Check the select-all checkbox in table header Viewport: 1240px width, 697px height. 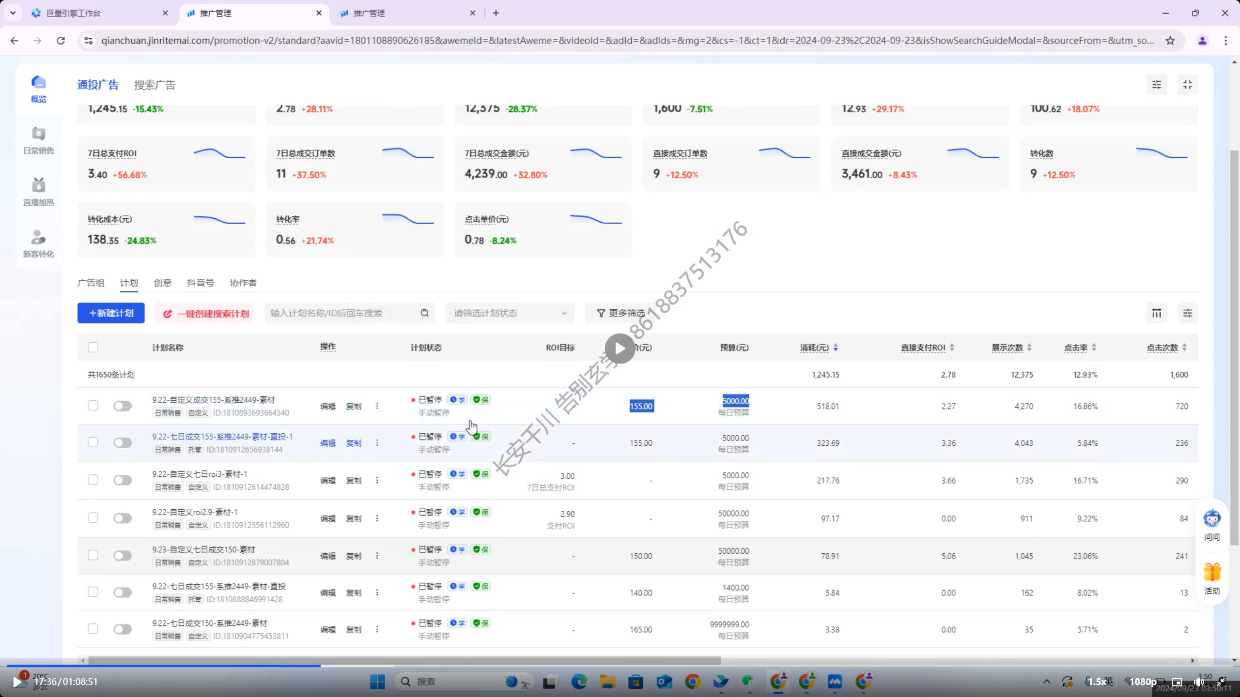93,348
